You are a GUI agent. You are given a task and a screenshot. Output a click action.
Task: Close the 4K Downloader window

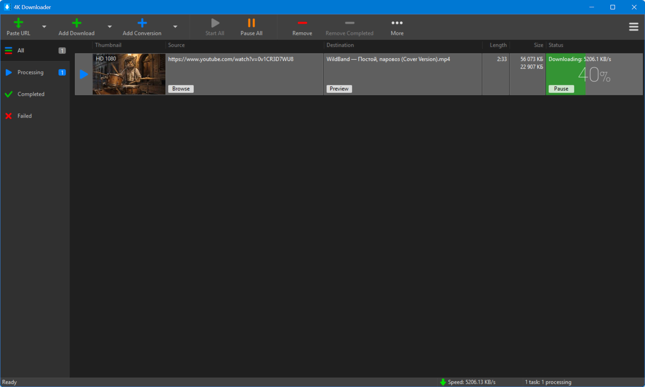(x=634, y=7)
